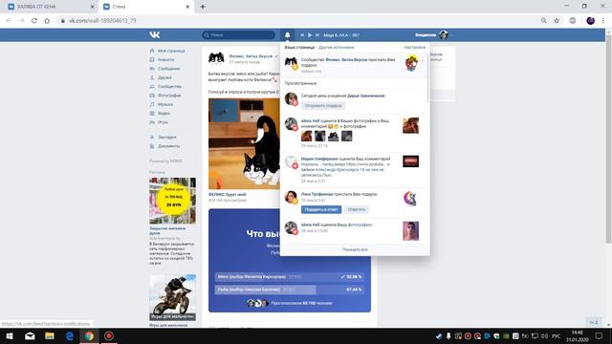
Task: Open the Феликс. Битва Вкусов post author link
Action: [x=251, y=56]
